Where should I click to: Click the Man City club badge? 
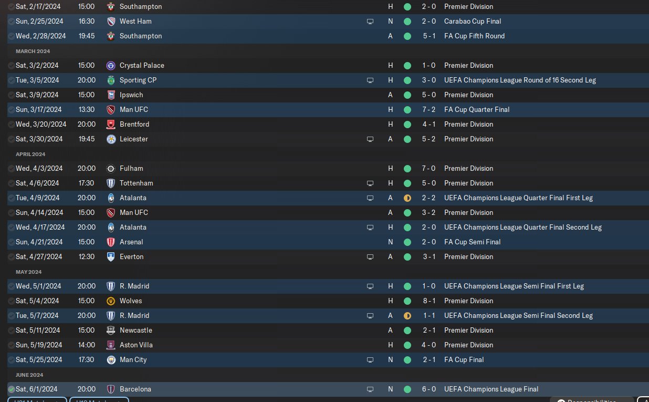tap(111, 360)
